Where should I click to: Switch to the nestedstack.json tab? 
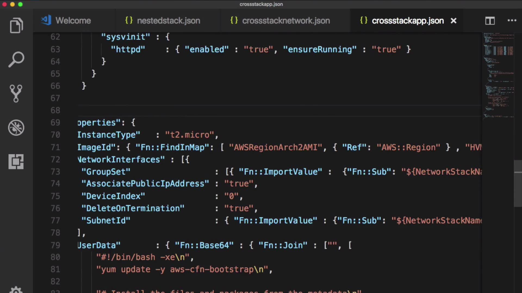[168, 21]
